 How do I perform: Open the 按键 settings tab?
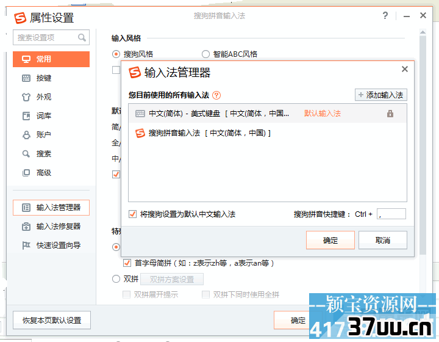(51, 78)
